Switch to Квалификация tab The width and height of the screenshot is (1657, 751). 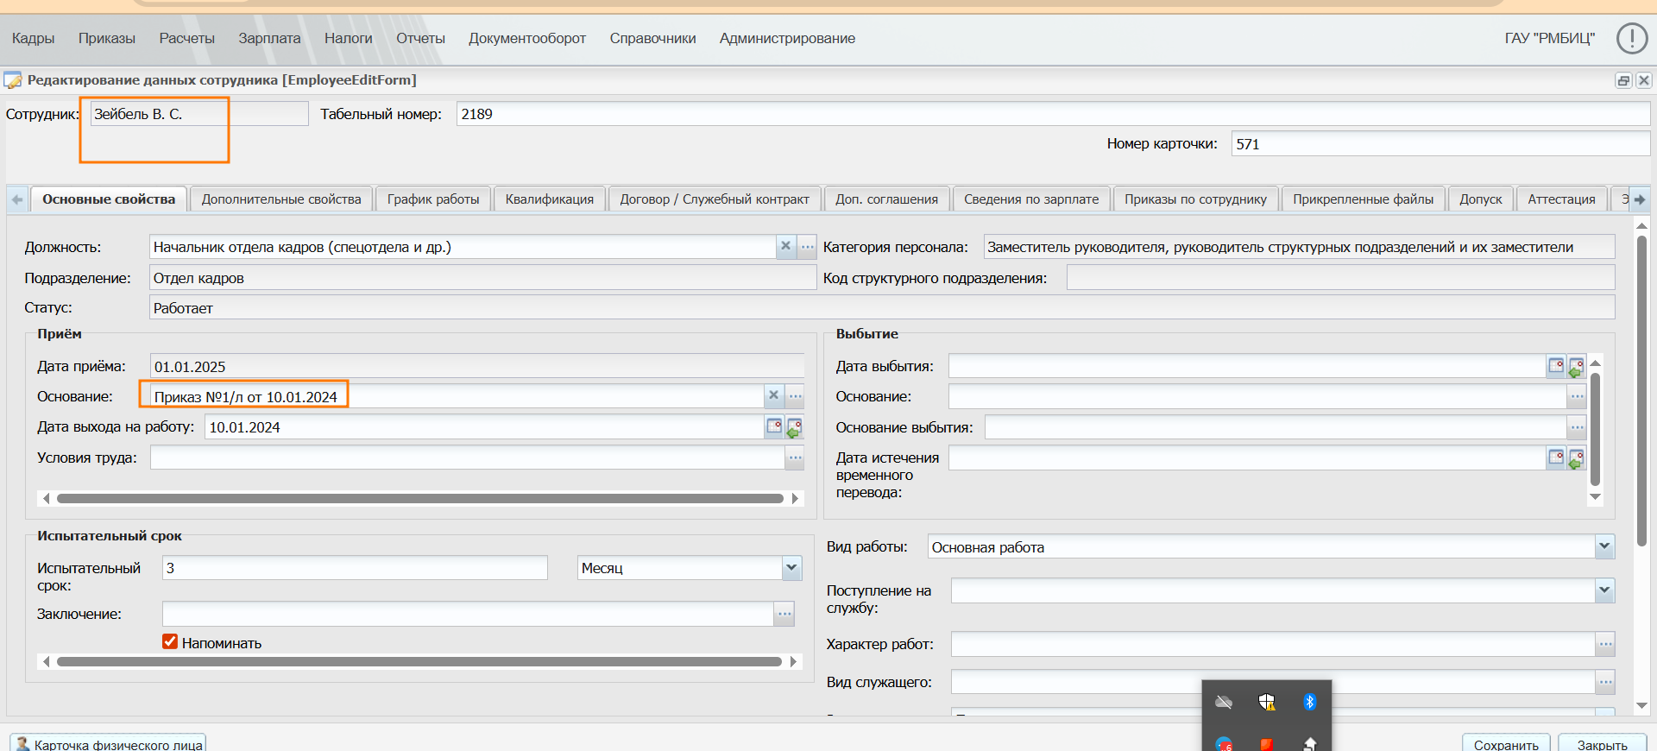click(550, 199)
